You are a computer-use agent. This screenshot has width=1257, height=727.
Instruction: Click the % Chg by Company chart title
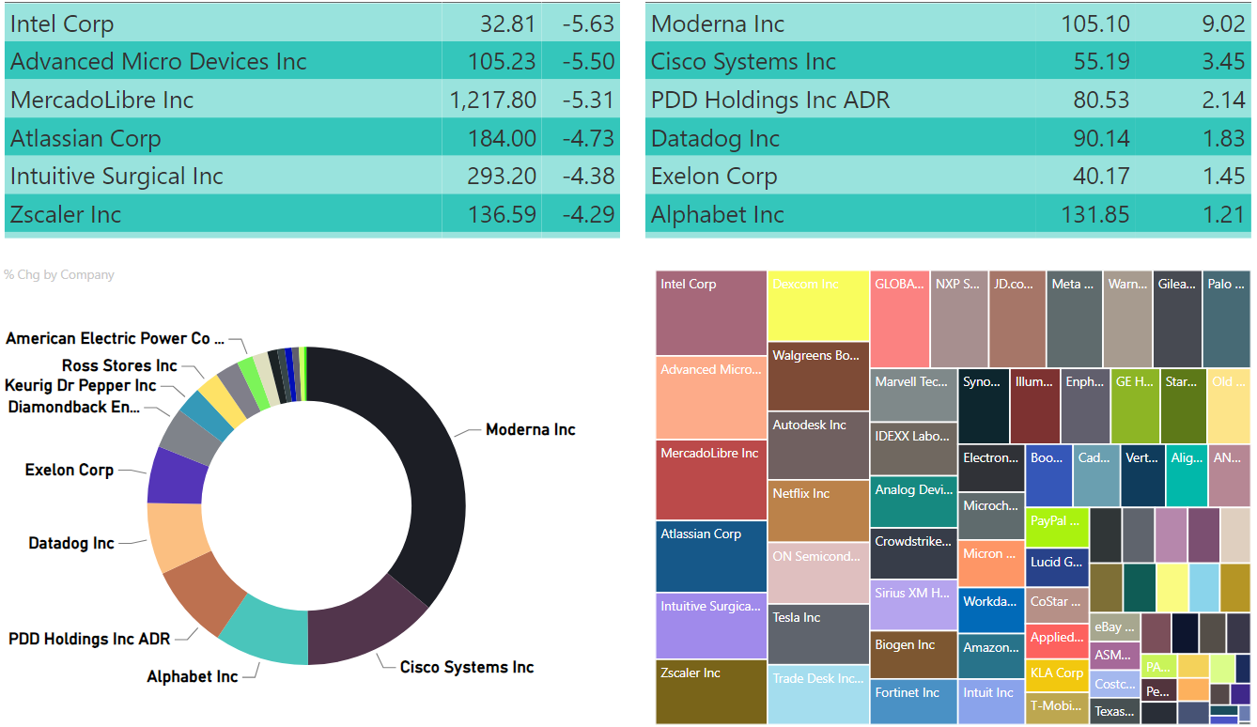(59, 275)
